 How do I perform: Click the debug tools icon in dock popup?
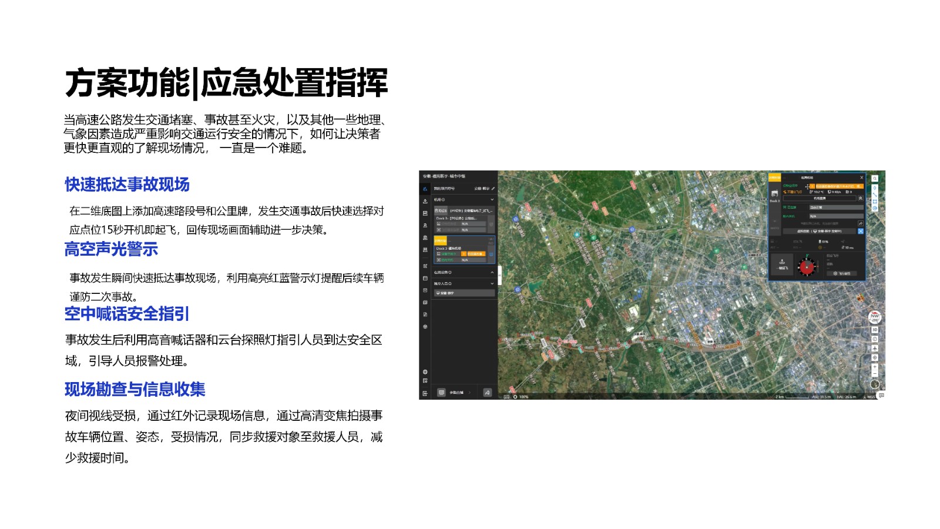(861, 198)
